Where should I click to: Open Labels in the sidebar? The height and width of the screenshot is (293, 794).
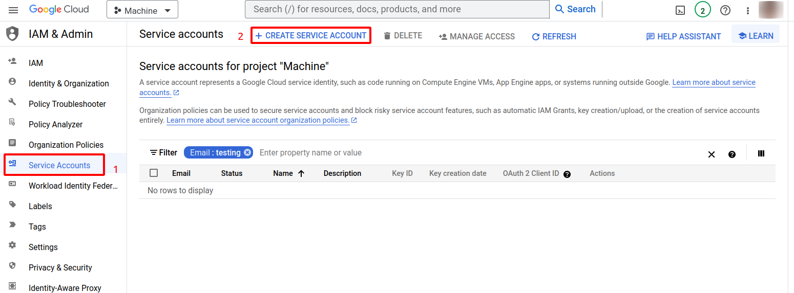[40, 206]
